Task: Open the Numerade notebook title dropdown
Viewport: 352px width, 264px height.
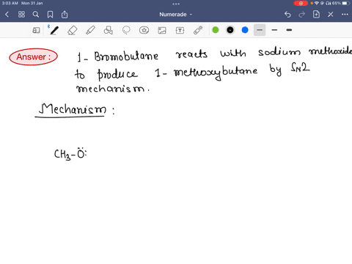Action: coord(175,15)
